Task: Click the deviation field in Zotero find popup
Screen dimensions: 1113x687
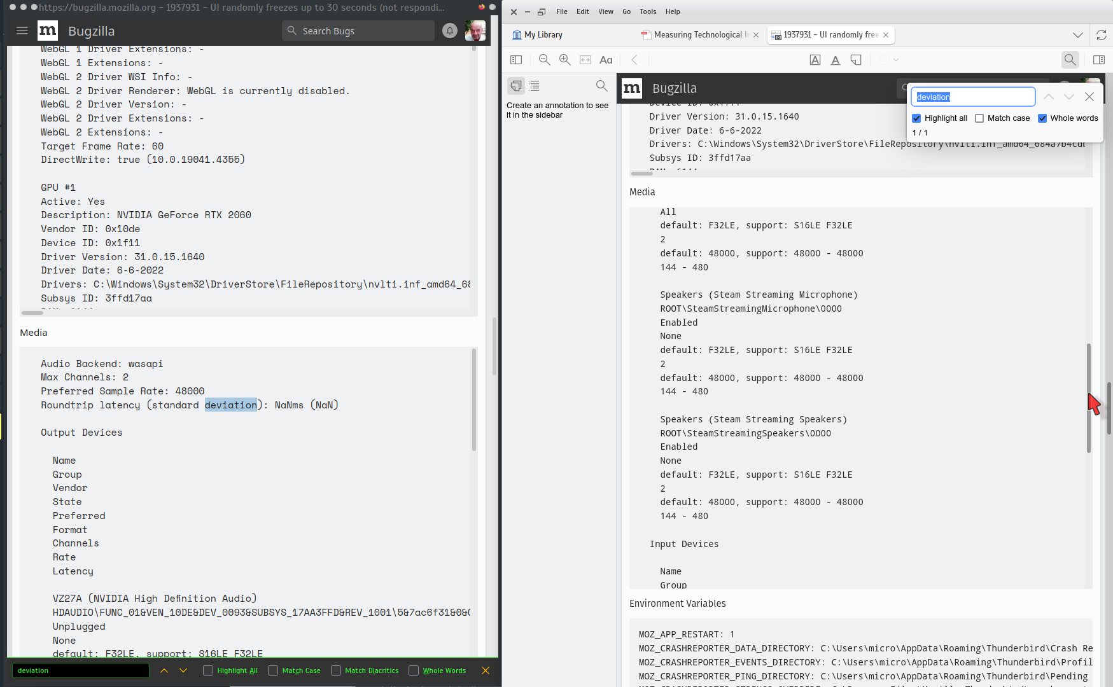Action: pos(973,97)
